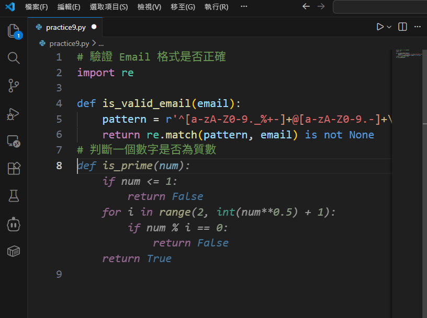427x318 pixels.
Task: Click the minimap code preview
Action: (x=408, y=54)
